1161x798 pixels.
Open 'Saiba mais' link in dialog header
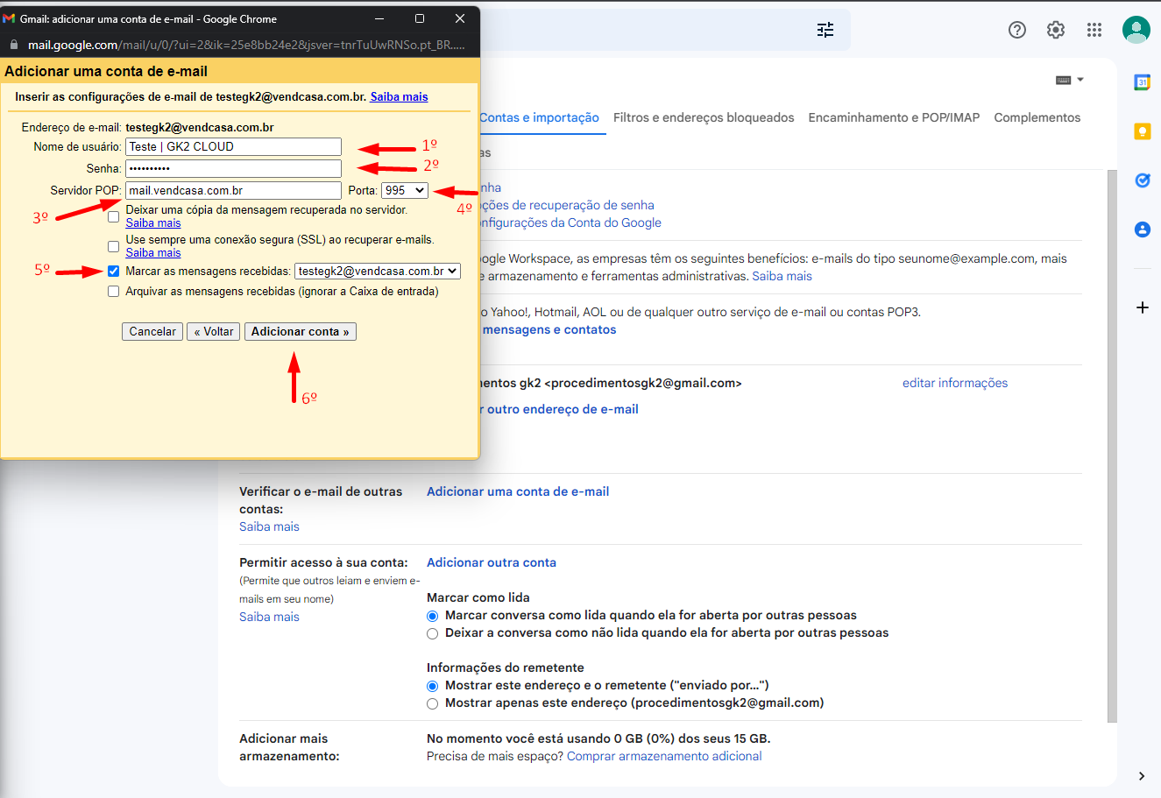pos(399,97)
